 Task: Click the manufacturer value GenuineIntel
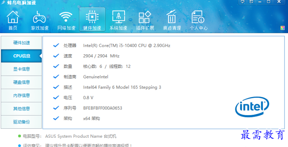coord(96,77)
